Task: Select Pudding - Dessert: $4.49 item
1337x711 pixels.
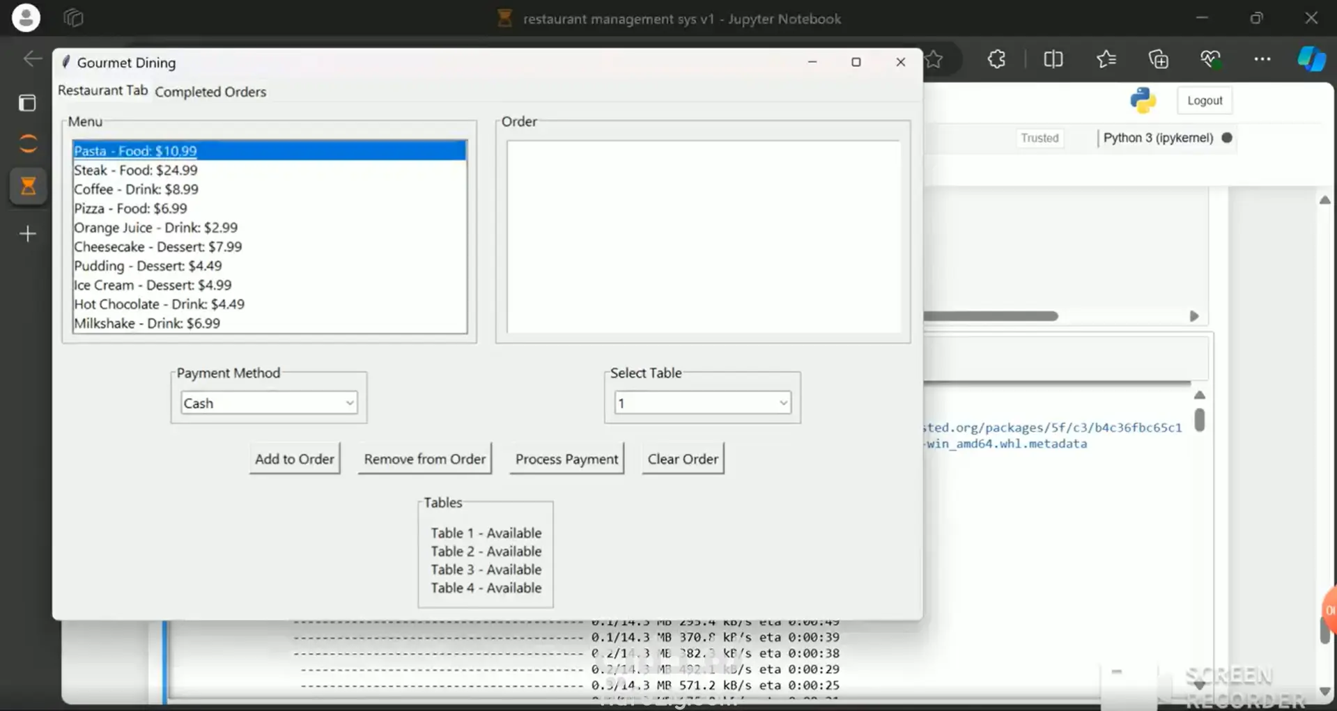Action: [x=270, y=266]
